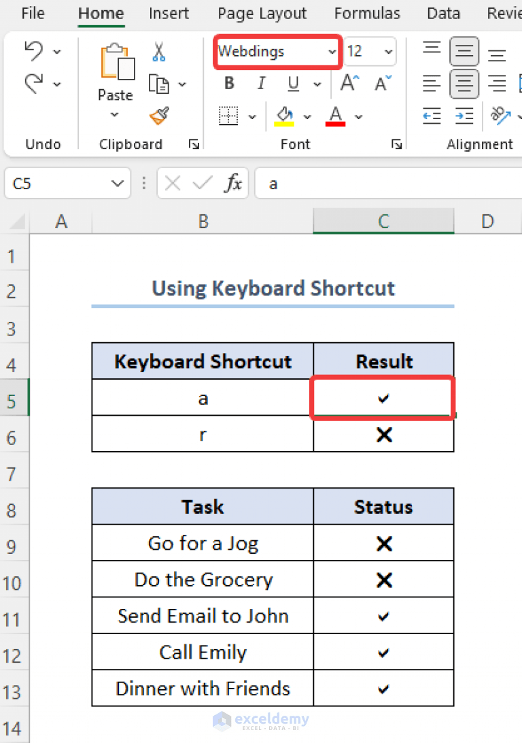This screenshot has width=522, height=743.
Task: Click the Increase Font Size icon
Action: click(x=347, y=82)
